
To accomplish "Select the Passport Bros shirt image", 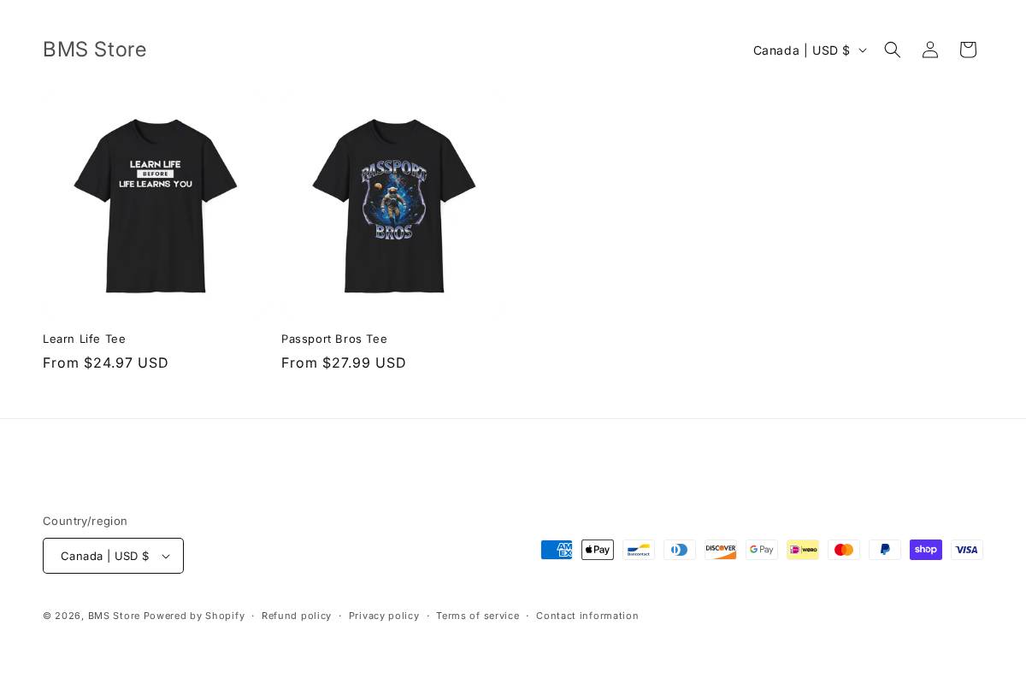I will point(393,205).
